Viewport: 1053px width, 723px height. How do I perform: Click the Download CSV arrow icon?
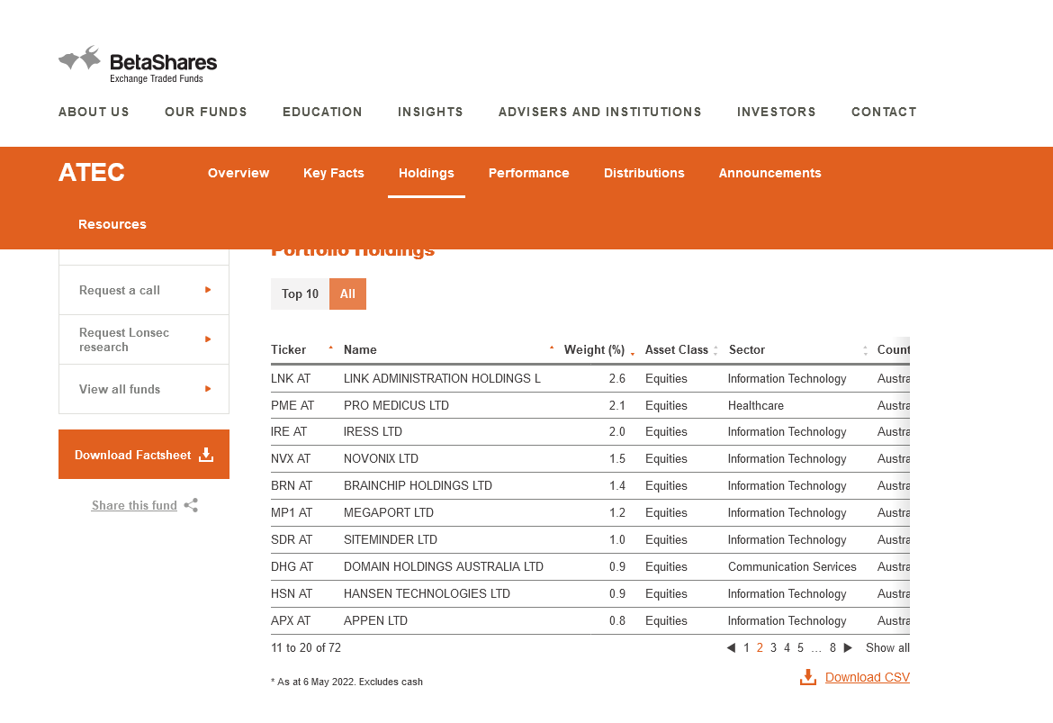point(808,677)
